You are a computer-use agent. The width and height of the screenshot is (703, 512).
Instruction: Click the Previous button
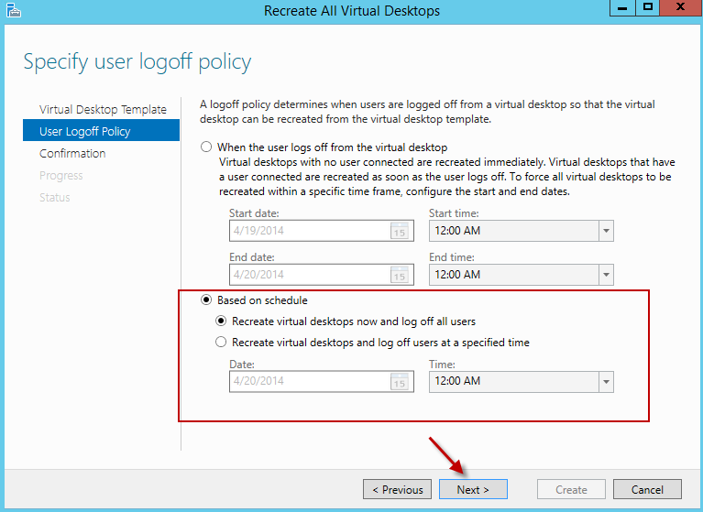tap(397, 489)
